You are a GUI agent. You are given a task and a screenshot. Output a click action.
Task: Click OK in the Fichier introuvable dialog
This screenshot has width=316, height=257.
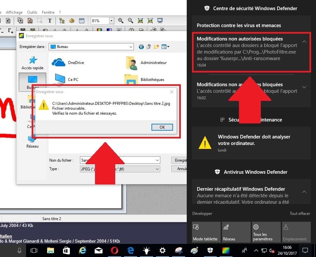point(162,127)
